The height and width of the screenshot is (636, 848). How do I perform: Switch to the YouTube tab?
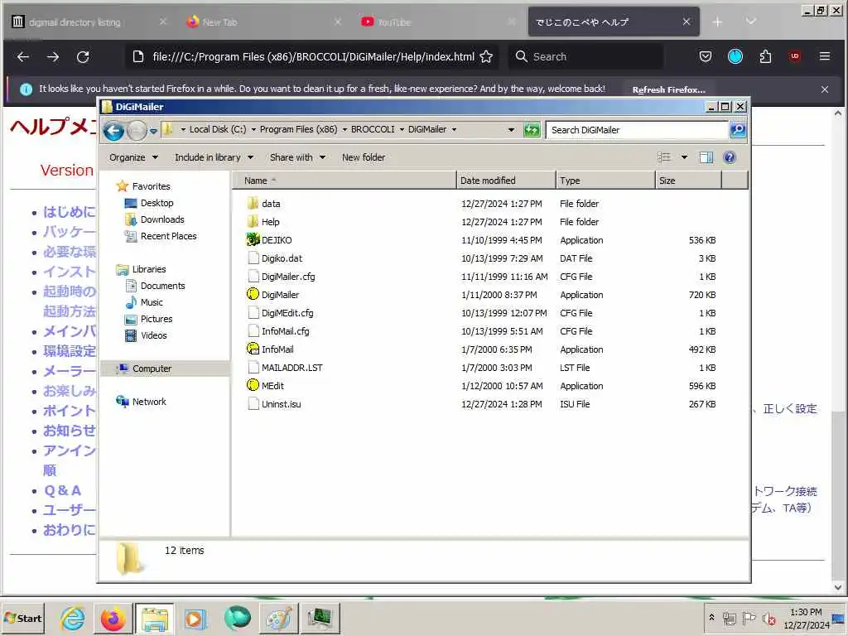tap(439, 22)
